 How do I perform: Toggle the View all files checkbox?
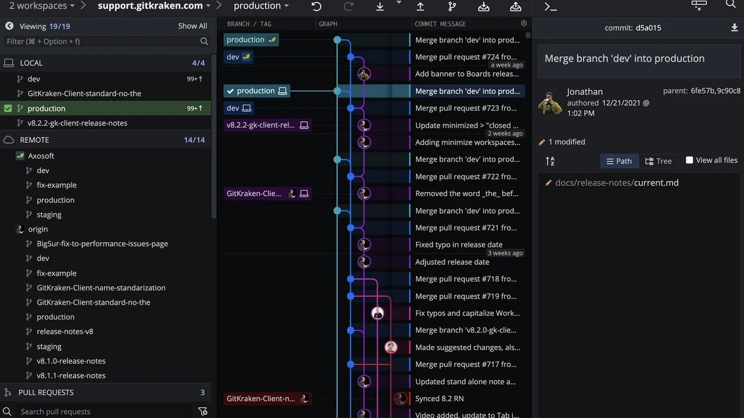pos(689,160)
